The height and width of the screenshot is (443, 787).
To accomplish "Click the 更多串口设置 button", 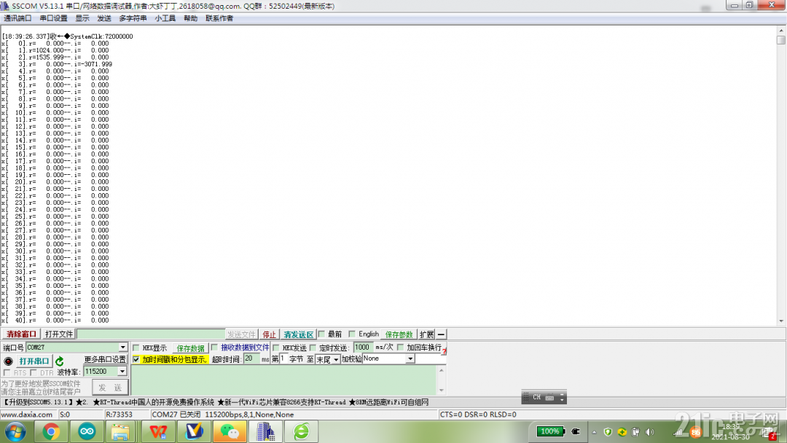I will pyautogui.click(x=104, y=360).
